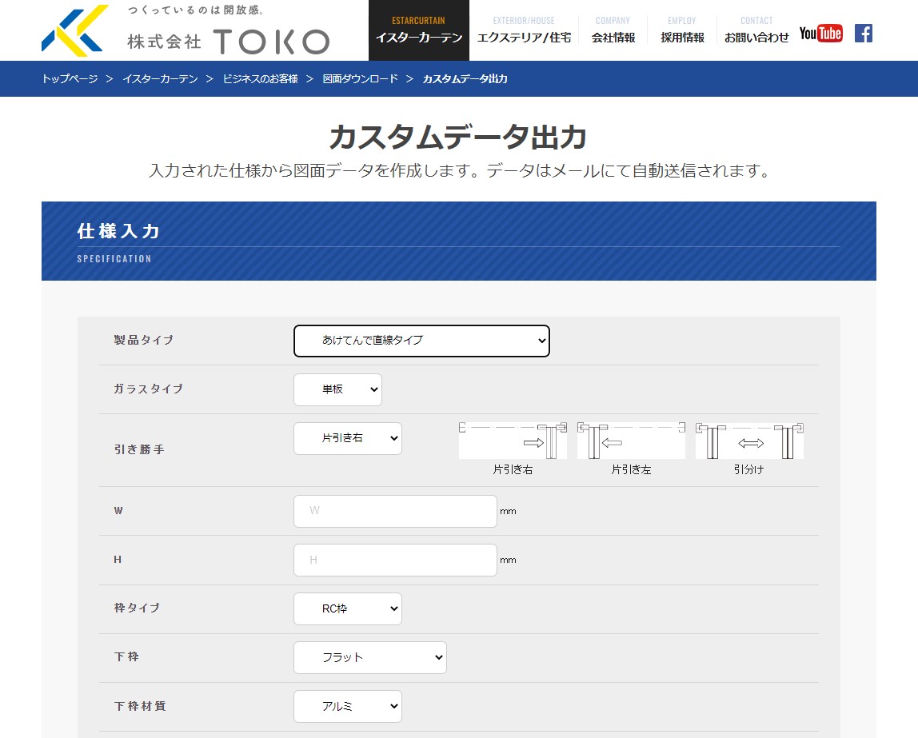Screen dimensions: 918x738
Task: Click the 片引き右 caption under diagram
Action: tap(513, 469)
